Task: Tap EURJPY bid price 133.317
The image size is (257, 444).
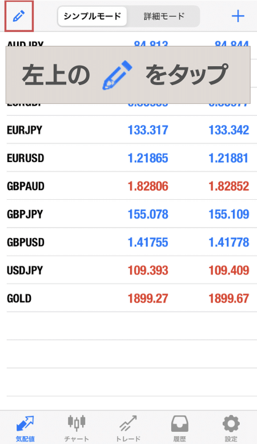Action: [148, 130]
